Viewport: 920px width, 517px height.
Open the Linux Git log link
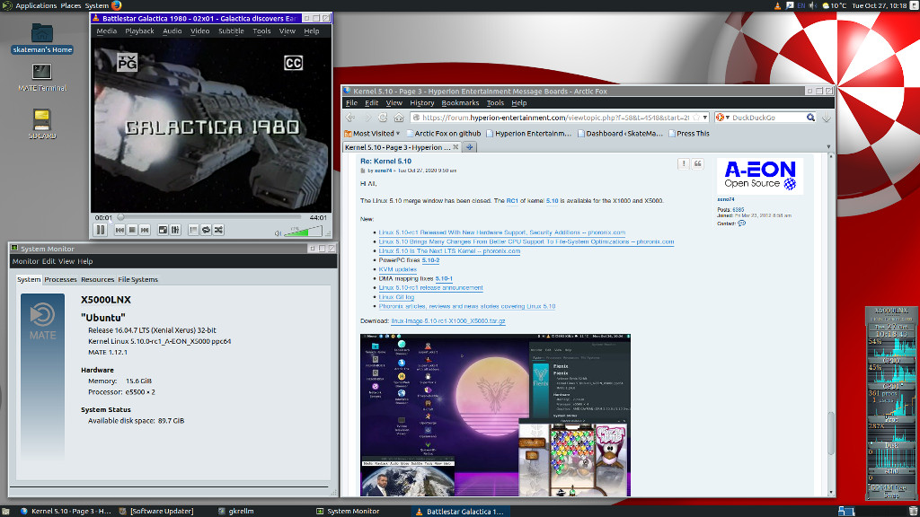click(x=396, y=297)
